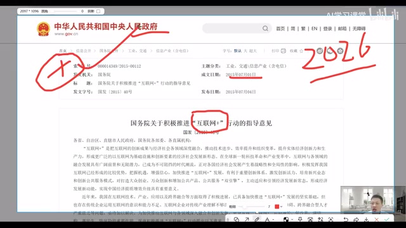Undo the last annotation
The height and width of the screenshot is (228, 406).
point(346,220)
